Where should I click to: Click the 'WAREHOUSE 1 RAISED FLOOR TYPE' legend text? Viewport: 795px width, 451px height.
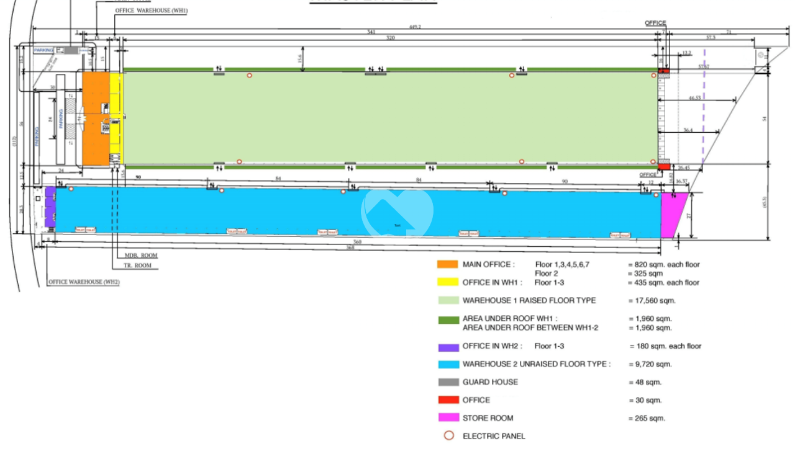529,300
